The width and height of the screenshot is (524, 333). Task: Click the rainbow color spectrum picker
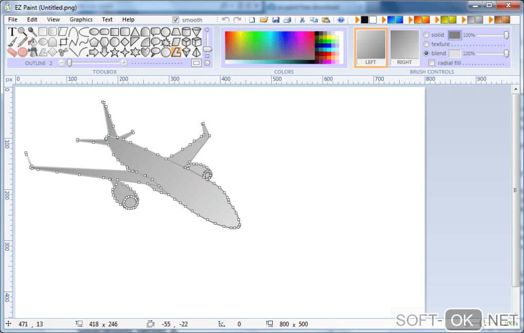[x=270, y=46]
